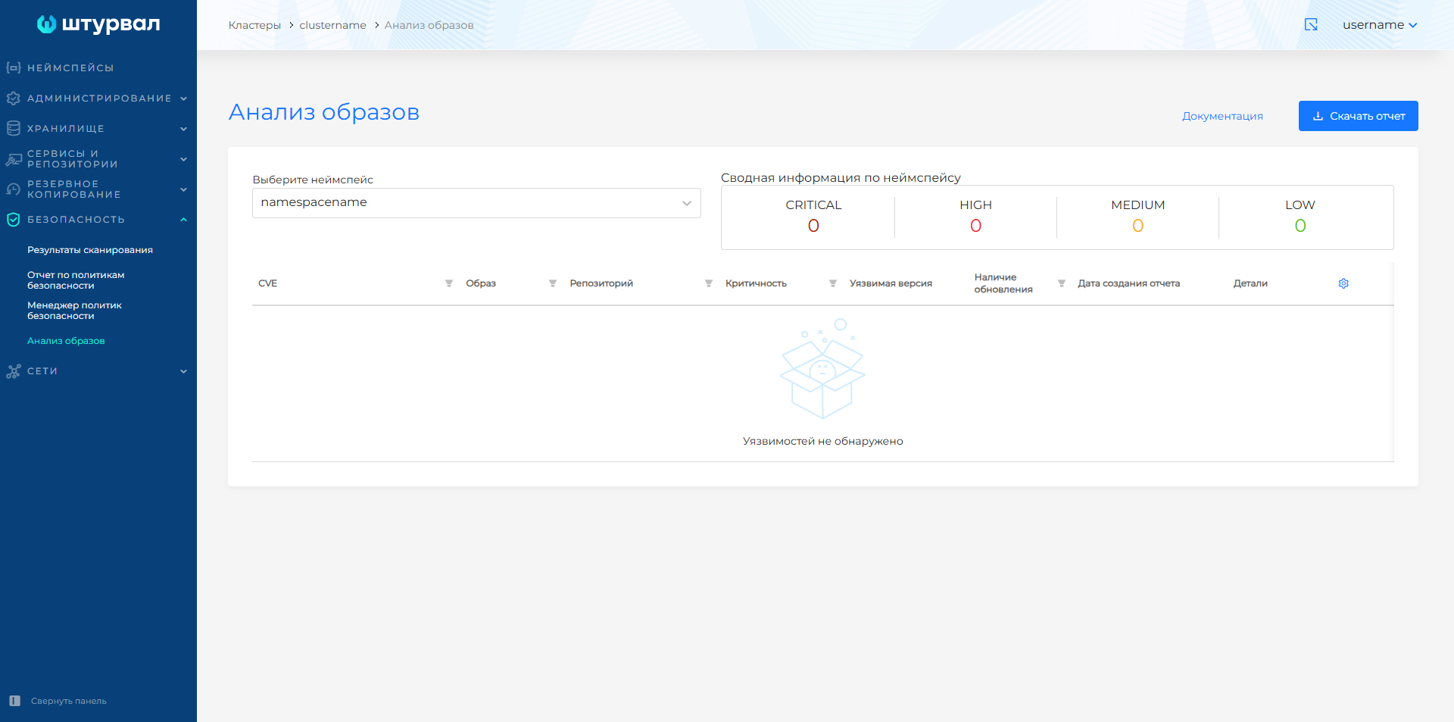Open the username account menu
1454x722 pixels.
[x=1379, y=25]
